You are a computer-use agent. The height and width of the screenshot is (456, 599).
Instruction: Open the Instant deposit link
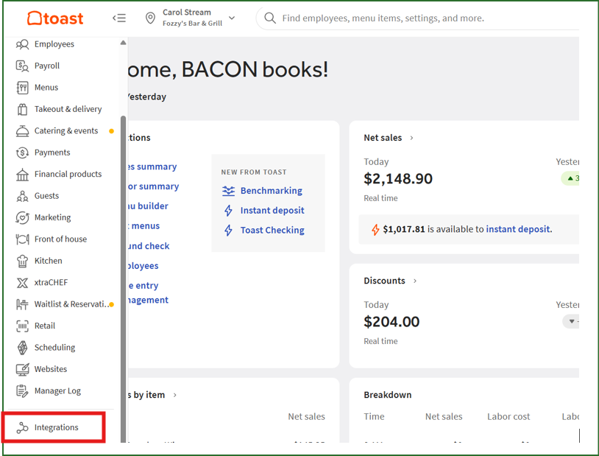point(272,211)
